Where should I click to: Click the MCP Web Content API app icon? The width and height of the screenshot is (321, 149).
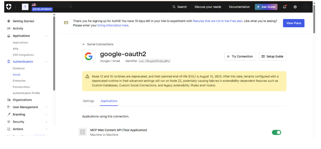point(82,132)
